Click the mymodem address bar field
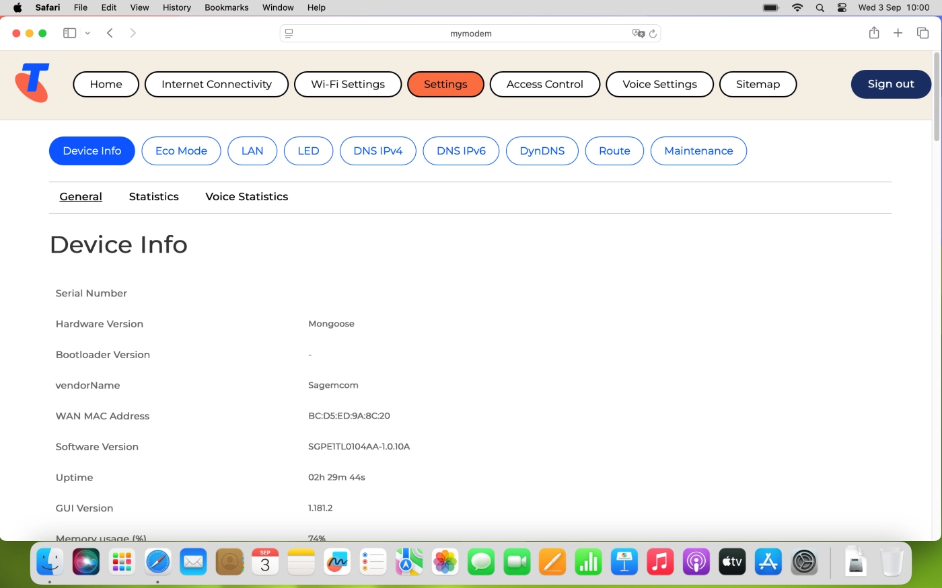Image resolution: width=942 pixels, height=588 pixels. [470, 34]
